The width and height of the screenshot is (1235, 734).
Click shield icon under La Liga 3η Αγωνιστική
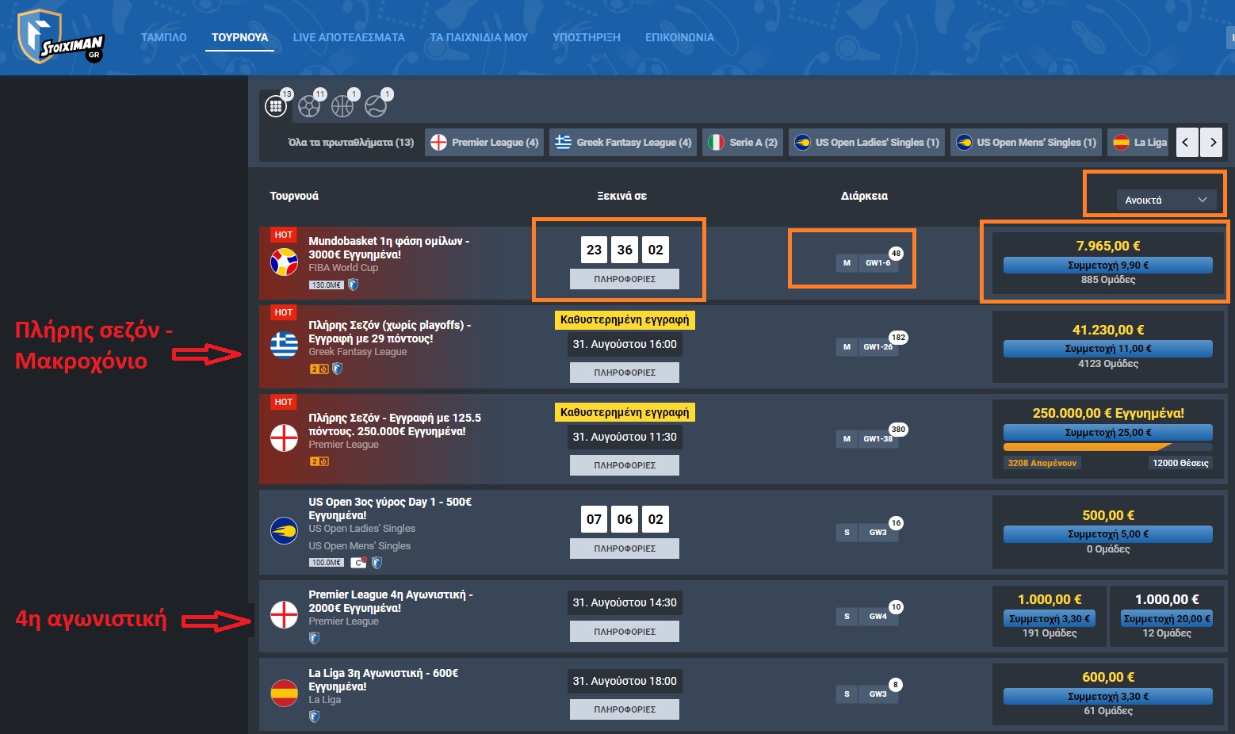tap(314, 717)
